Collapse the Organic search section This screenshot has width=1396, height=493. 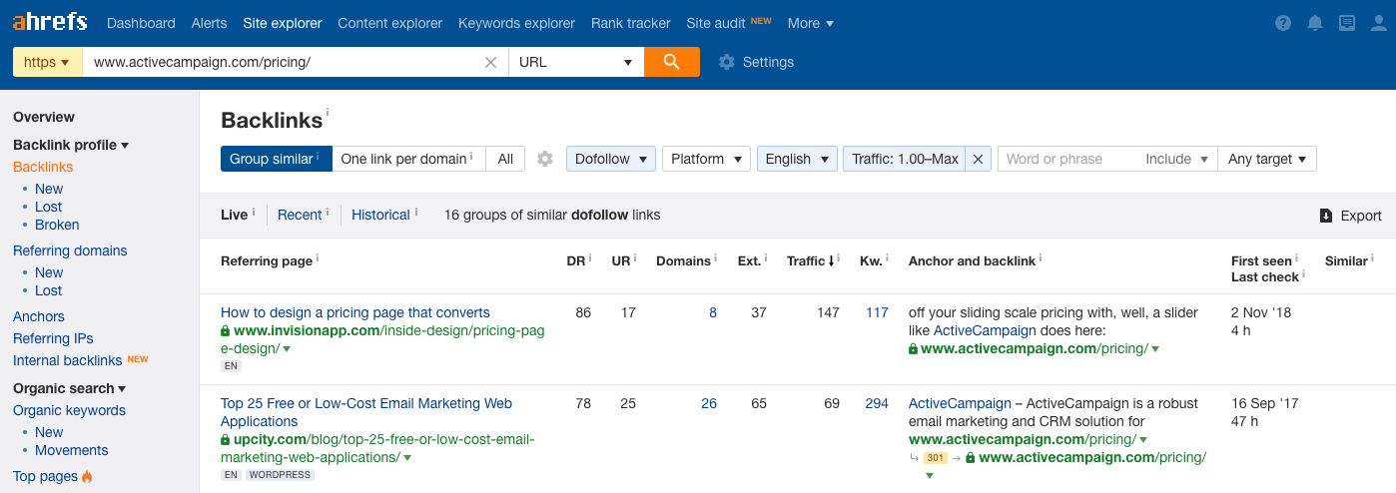click(70, 388)
